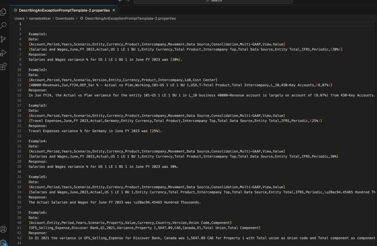
Task: Open the Accounts menu icon
Action: tap(4, 229)
